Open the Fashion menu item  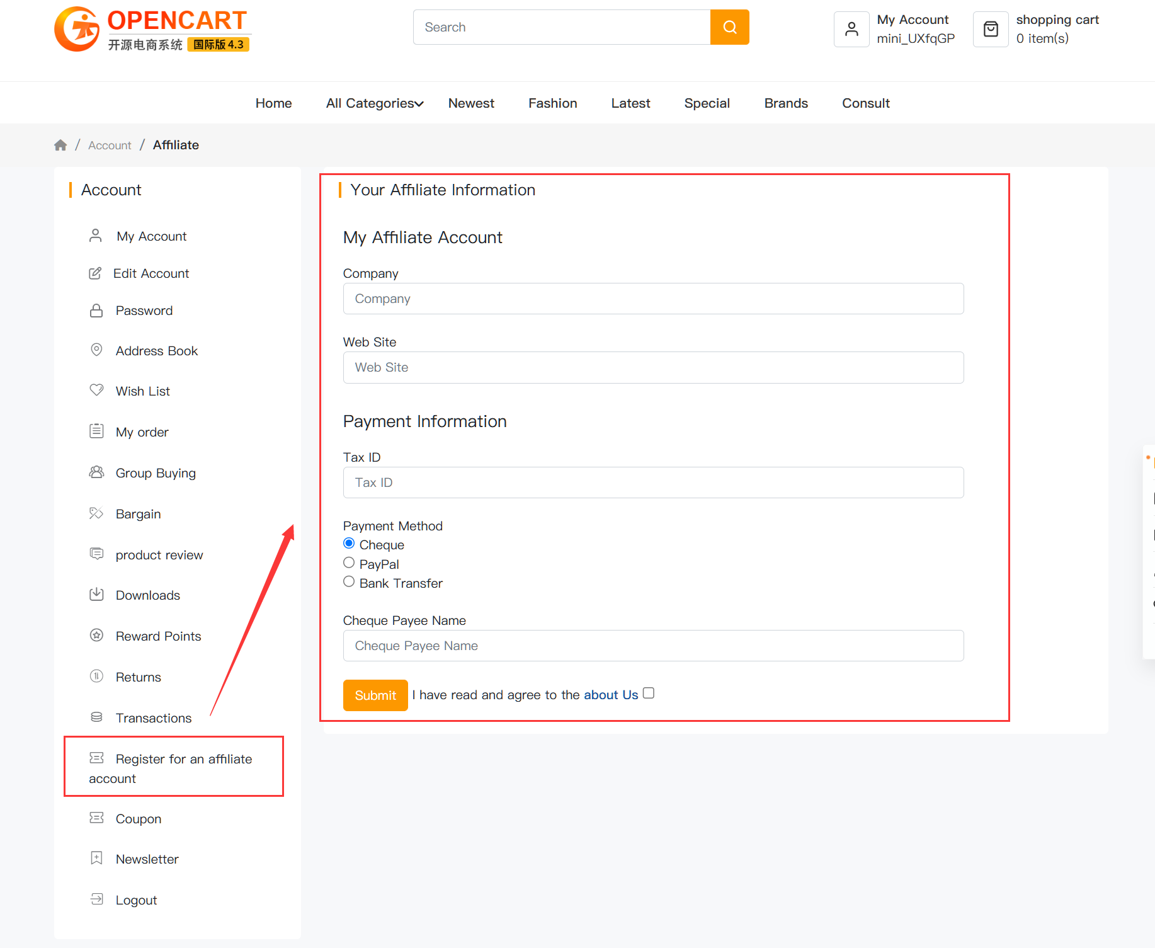(x=552, y=103)
